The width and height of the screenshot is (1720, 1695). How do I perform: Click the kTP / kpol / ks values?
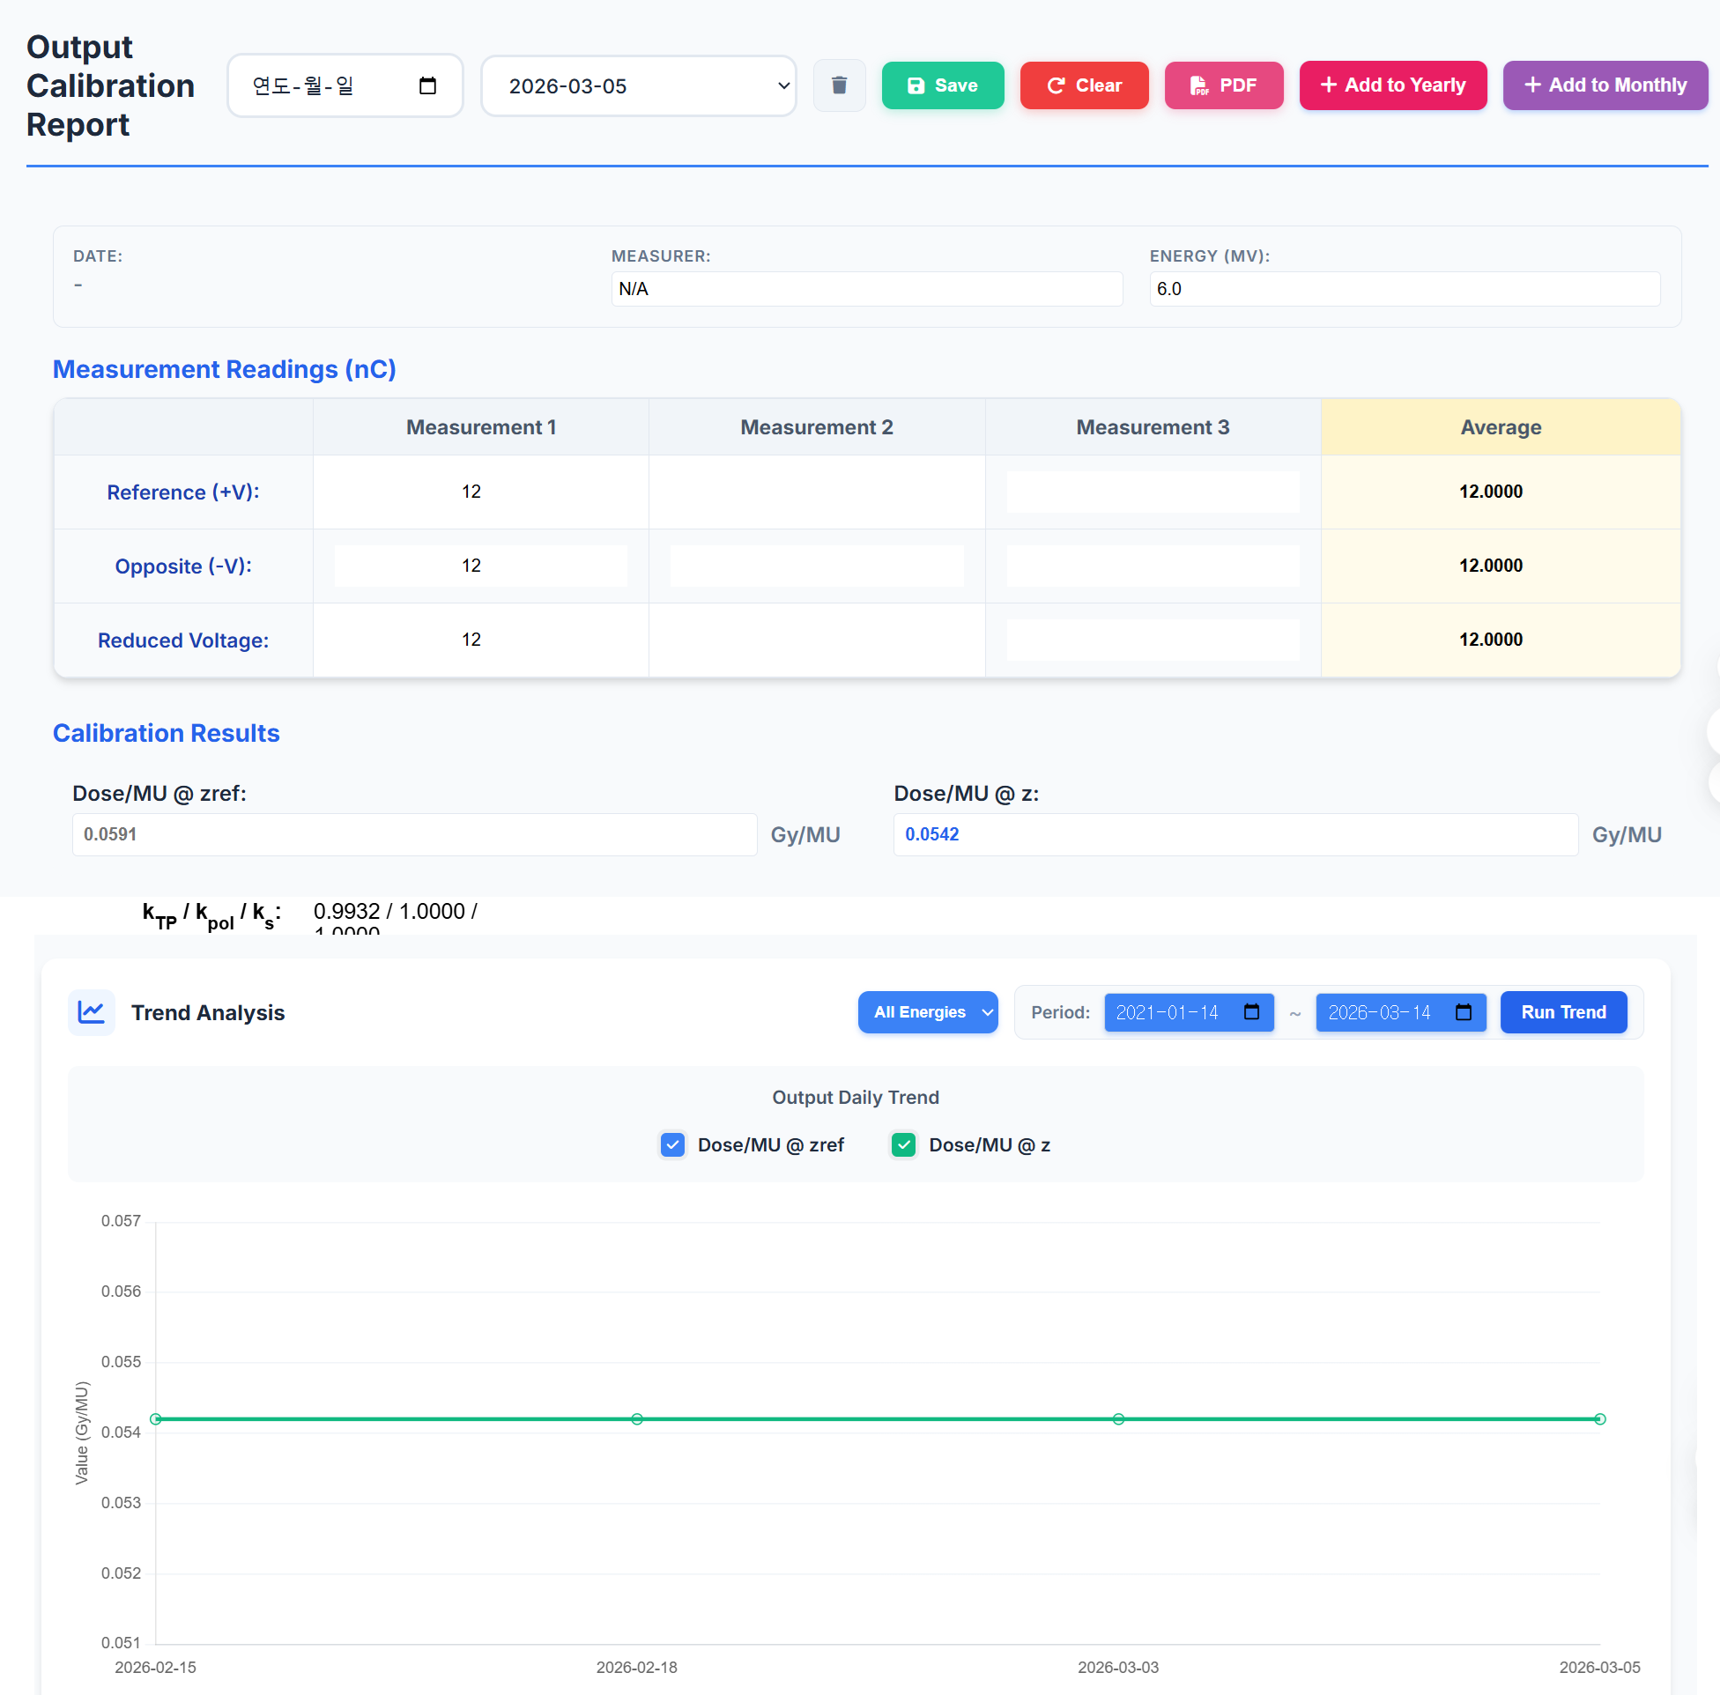(x=396, y=916)
